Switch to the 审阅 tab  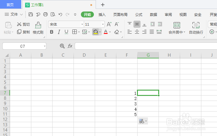click(x=168, y=14)
